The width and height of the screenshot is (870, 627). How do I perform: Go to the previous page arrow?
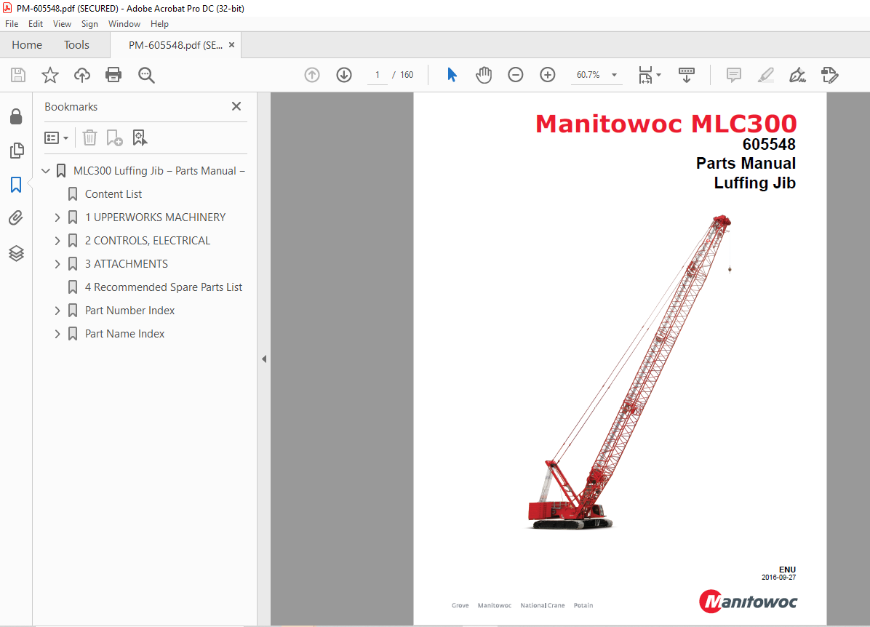coord(312,75)
